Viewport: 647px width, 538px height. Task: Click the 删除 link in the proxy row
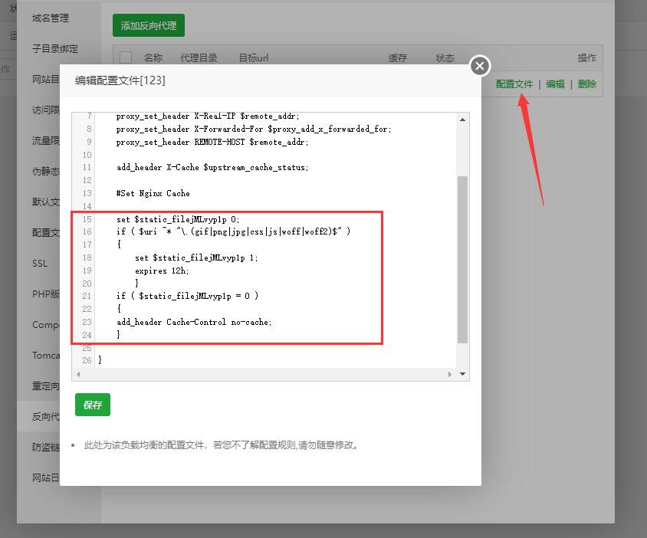coord(586,84)
